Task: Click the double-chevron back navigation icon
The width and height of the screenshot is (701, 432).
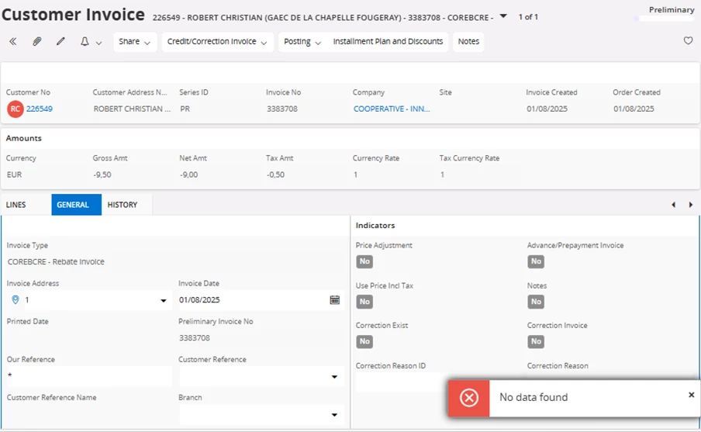Action: pos(13,42)
